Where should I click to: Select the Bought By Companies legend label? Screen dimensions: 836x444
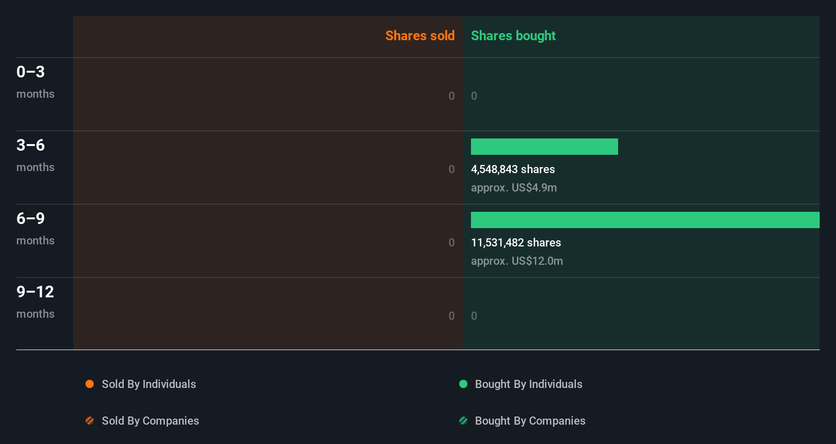tap(530, 421)
